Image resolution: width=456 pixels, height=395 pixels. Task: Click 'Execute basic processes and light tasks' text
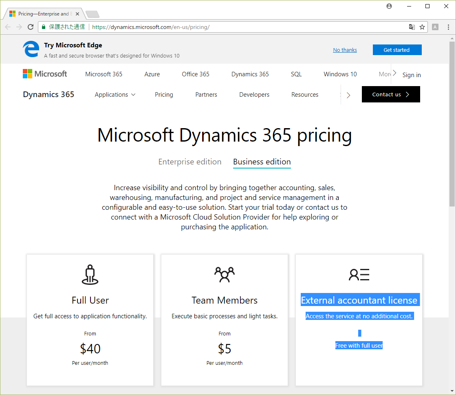tap(225, 316)
